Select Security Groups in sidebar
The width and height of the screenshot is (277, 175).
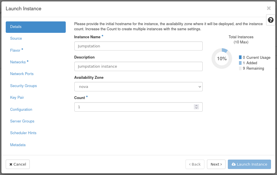pos(23,86)
